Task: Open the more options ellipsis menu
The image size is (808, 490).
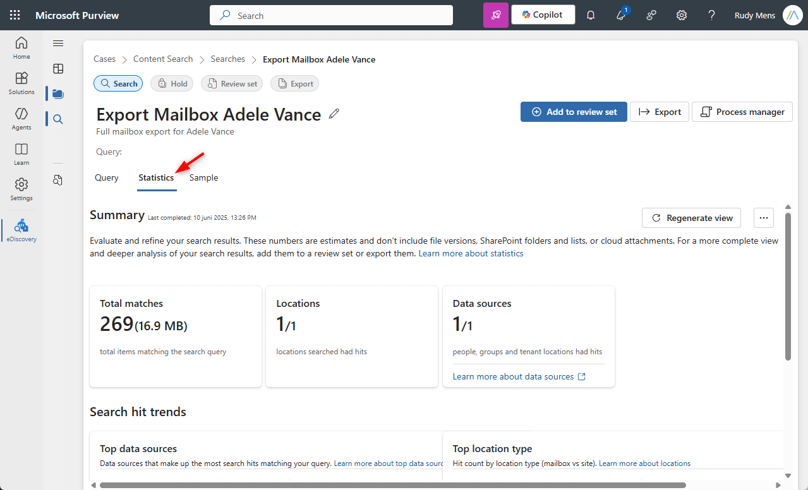Action: point(763,218)
